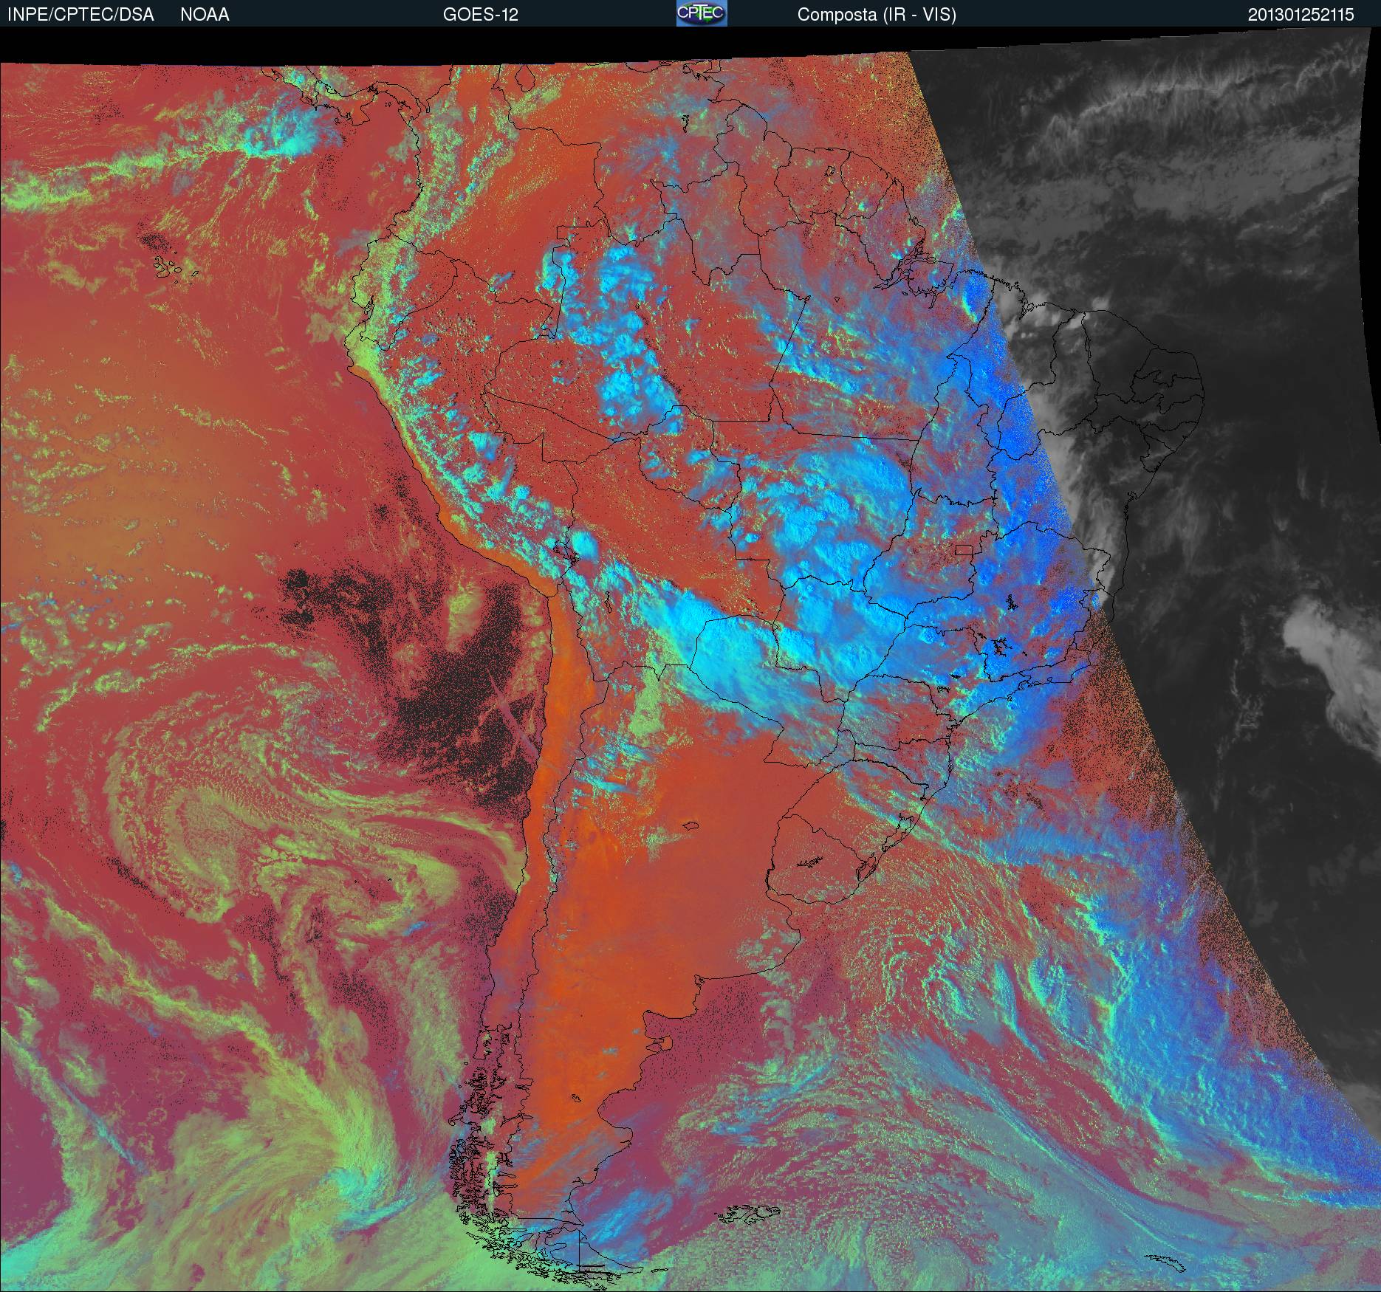Click the timestamp 201301252115
The height and width of the screenshot is (1292, 1381).
click(1301, 15)
